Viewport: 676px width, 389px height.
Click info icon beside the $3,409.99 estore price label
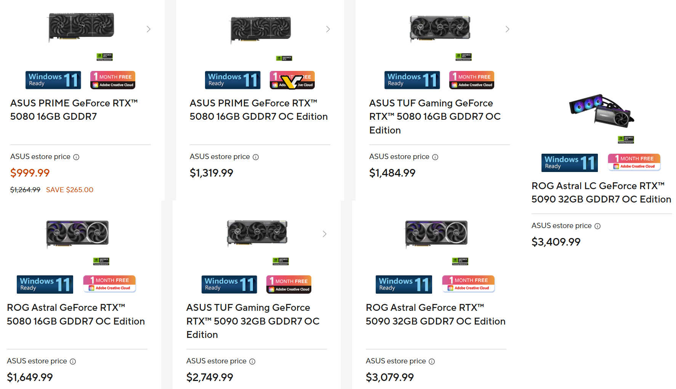coord(598,226)
